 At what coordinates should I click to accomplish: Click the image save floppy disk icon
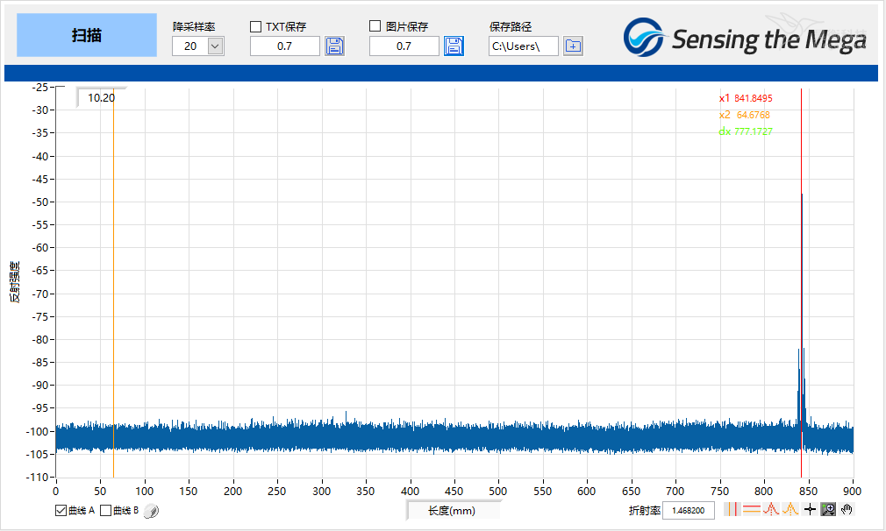454,46
